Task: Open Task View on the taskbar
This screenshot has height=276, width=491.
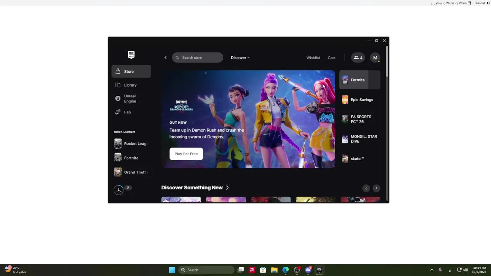Action: click(x=241, y=270)
